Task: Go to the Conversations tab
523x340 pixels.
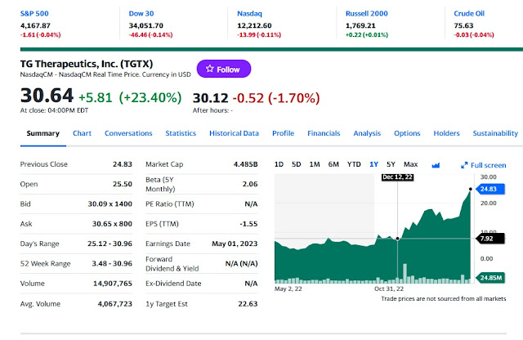Action: (x=128, y=133)
